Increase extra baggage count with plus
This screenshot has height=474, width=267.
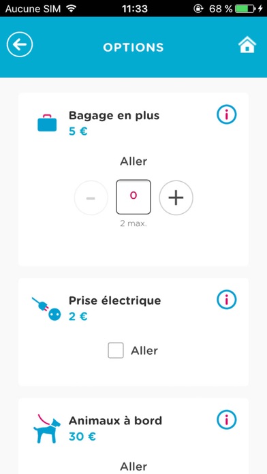point(176,197)
